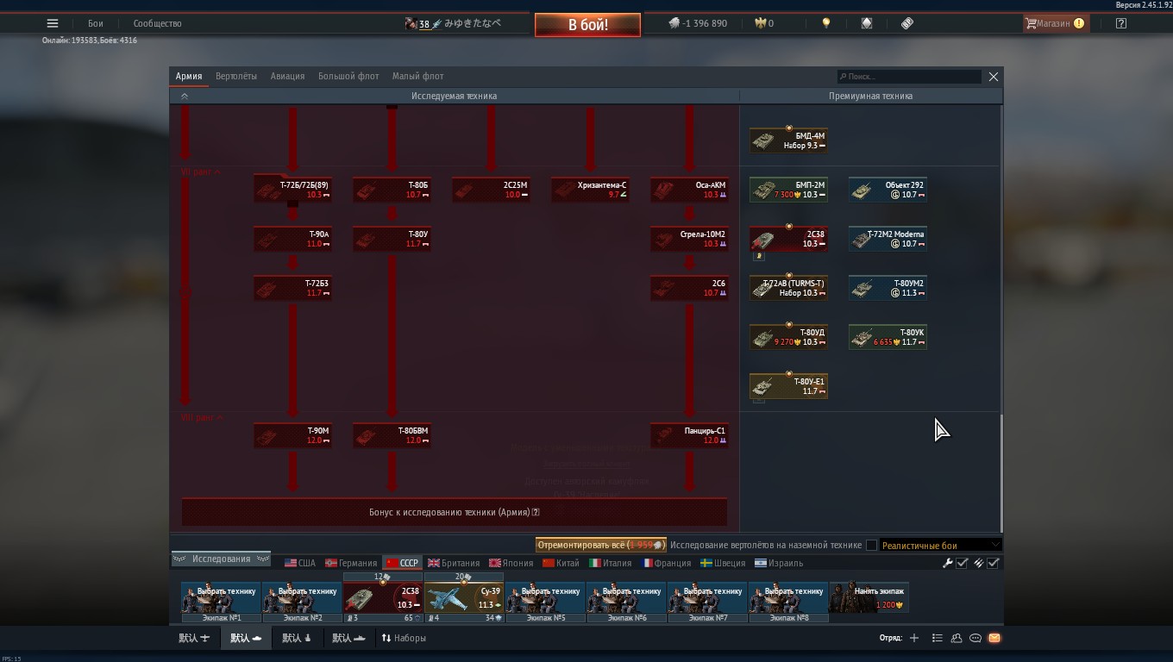Open the diamond warbonds icon

click(x=867, y=23)
